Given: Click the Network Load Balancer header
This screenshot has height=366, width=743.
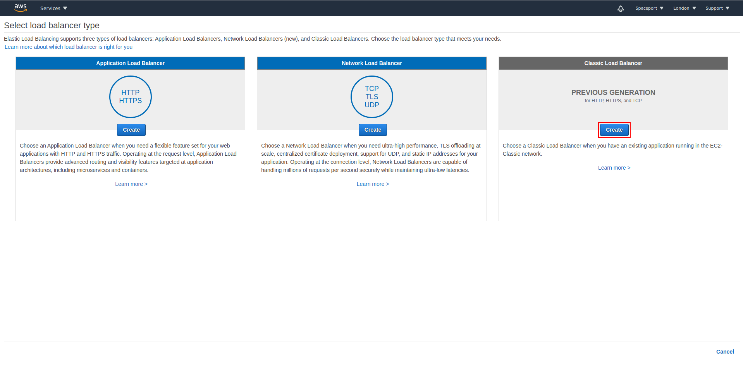Looking at the screenshot, I should [372, 63].
